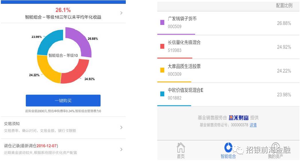The height and width of the screenshot is (163, 300).
Task: Click red square beside 长信量化先锋混合
Action: [162, 46]
